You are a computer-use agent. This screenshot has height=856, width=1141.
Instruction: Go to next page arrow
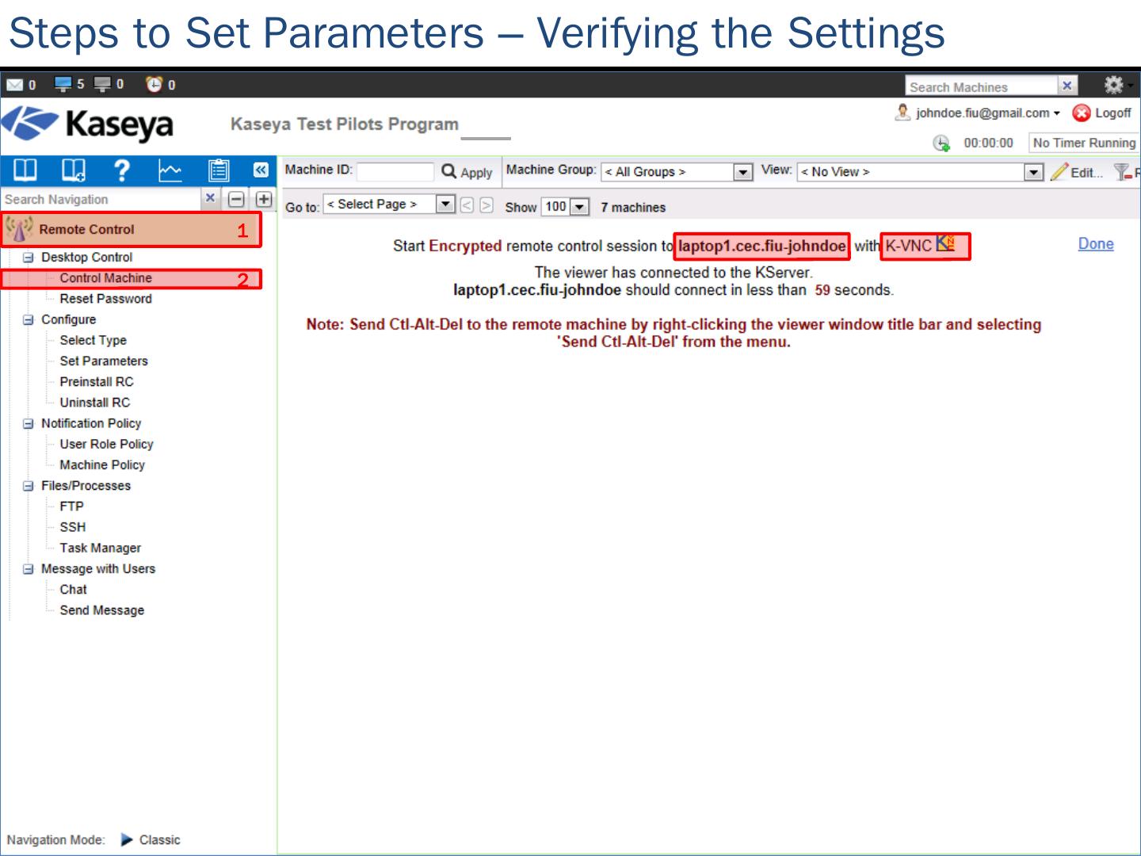487,205
